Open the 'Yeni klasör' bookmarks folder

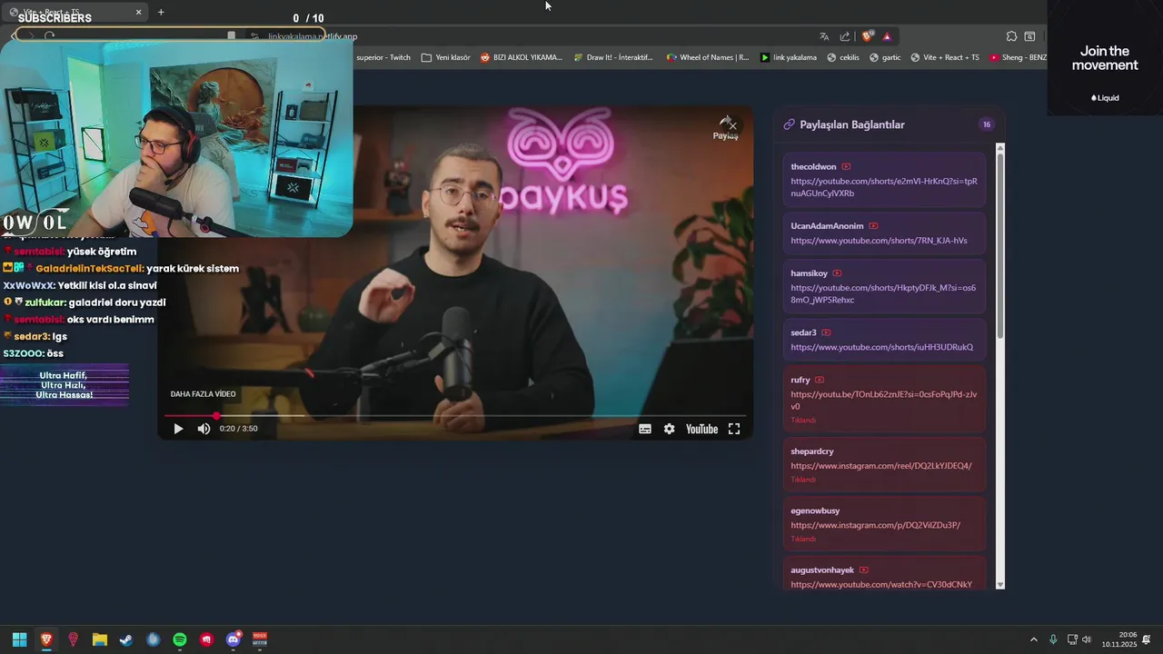tap(446, 57)
